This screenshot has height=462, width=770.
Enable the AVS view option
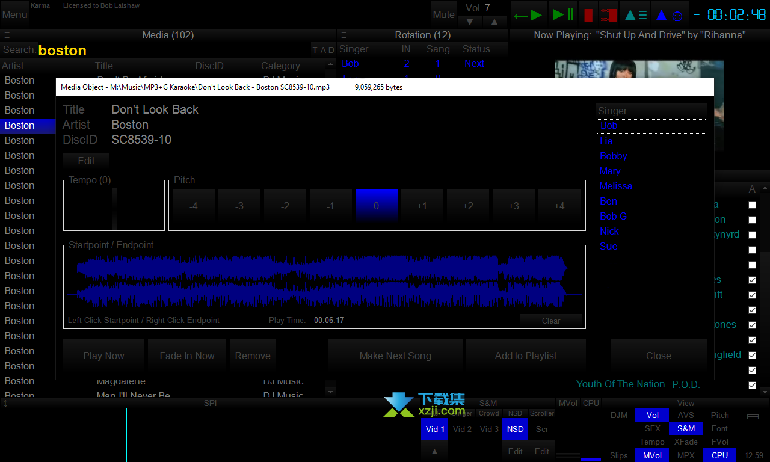pos(686,415)
